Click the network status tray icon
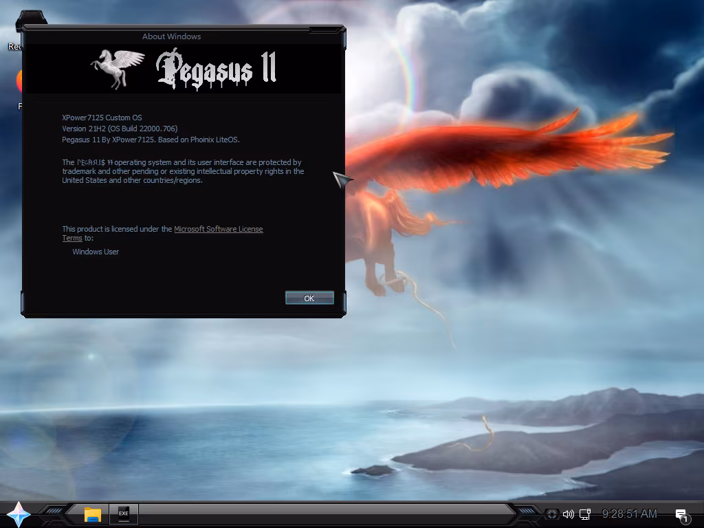 point(585,514)
